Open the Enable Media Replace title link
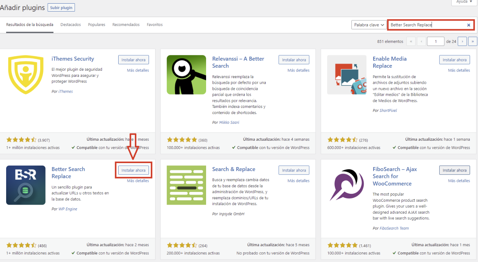The height and width of the screenshot is (262, 478). [390, 62]
